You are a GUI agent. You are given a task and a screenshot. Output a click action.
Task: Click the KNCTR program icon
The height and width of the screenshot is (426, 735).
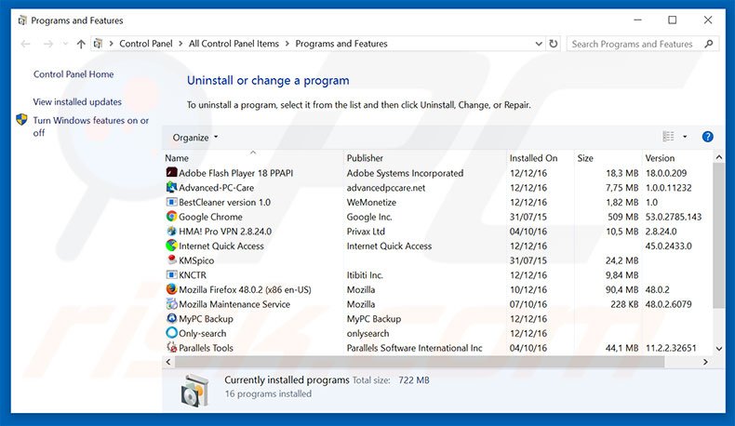tap(171, 274)
